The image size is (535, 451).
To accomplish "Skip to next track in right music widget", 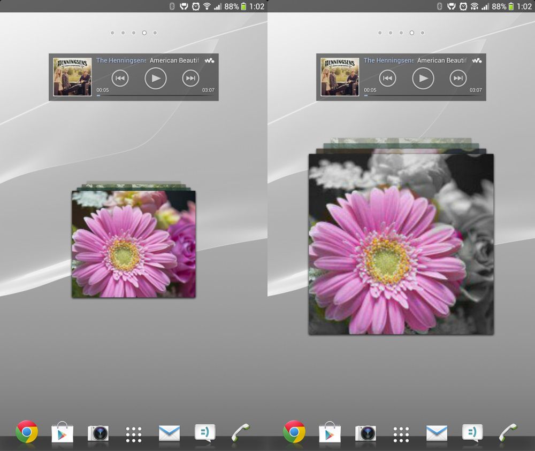I will 458,78.
